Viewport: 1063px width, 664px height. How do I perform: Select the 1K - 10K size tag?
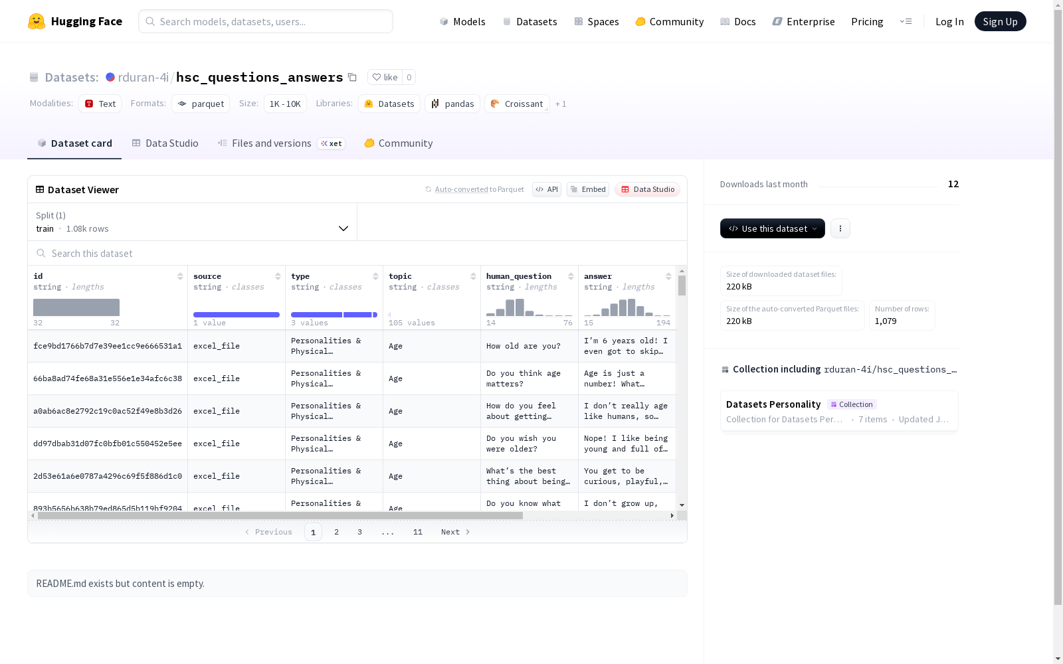(285, 104)
